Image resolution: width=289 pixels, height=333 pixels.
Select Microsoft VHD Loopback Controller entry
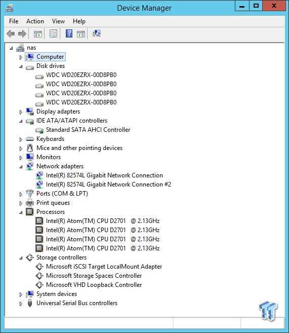click(94, 285)
